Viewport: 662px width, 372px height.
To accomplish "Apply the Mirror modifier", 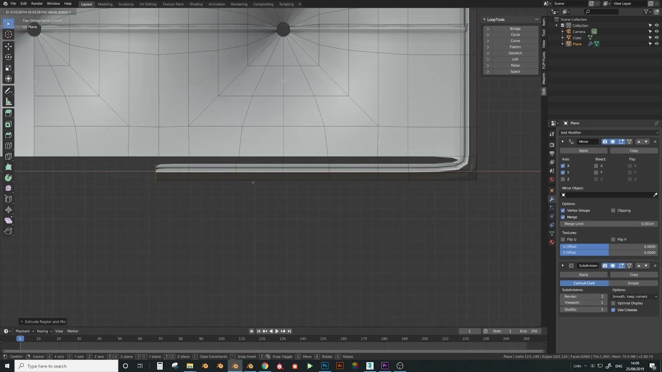I will coord(583,151).
